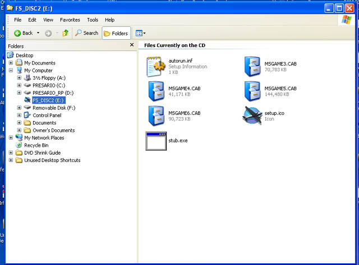Expand the PRESARIO (C:) drive node
The height and width of the screenshot is (265, 359).
click(19, 85)
